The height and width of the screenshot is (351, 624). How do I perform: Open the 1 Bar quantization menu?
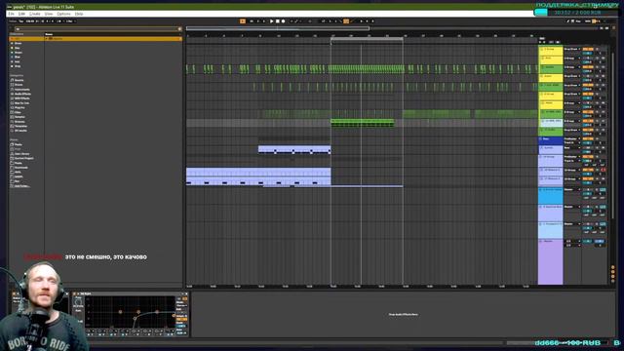71,21
